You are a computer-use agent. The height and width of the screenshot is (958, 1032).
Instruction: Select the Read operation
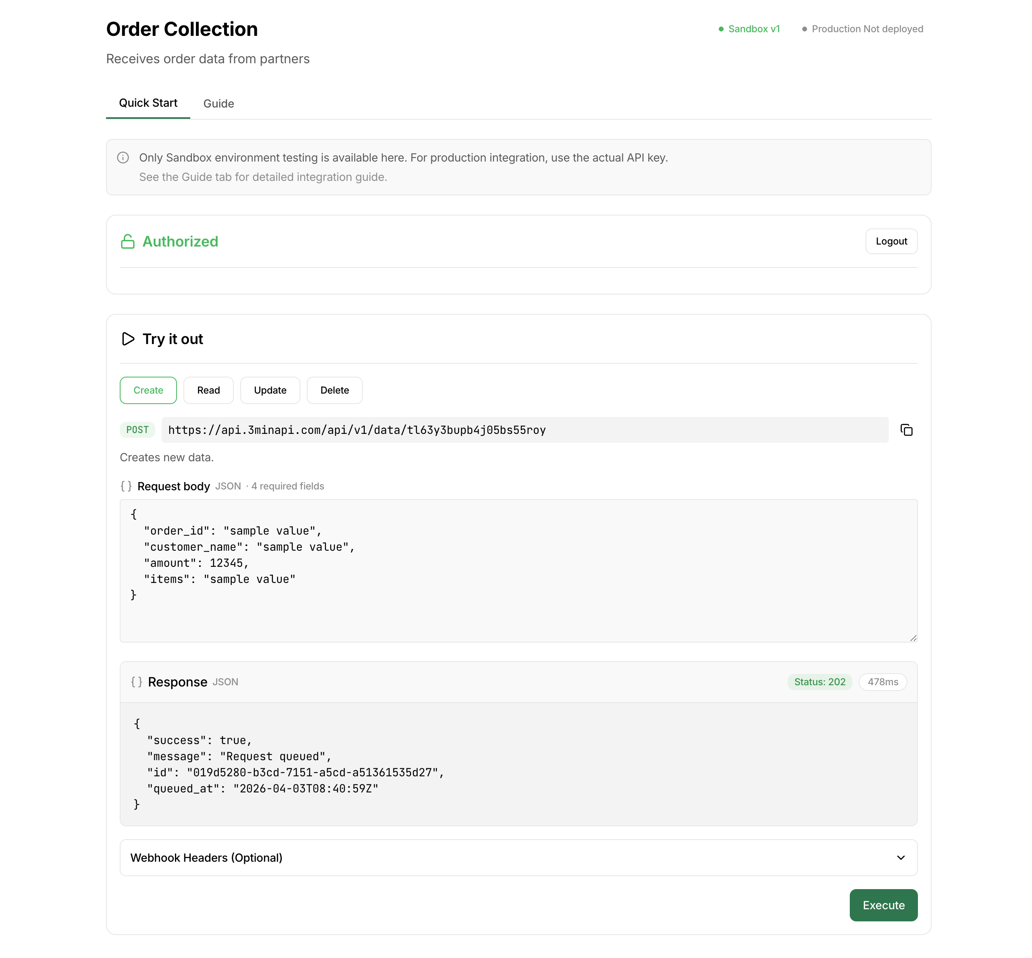208,390
